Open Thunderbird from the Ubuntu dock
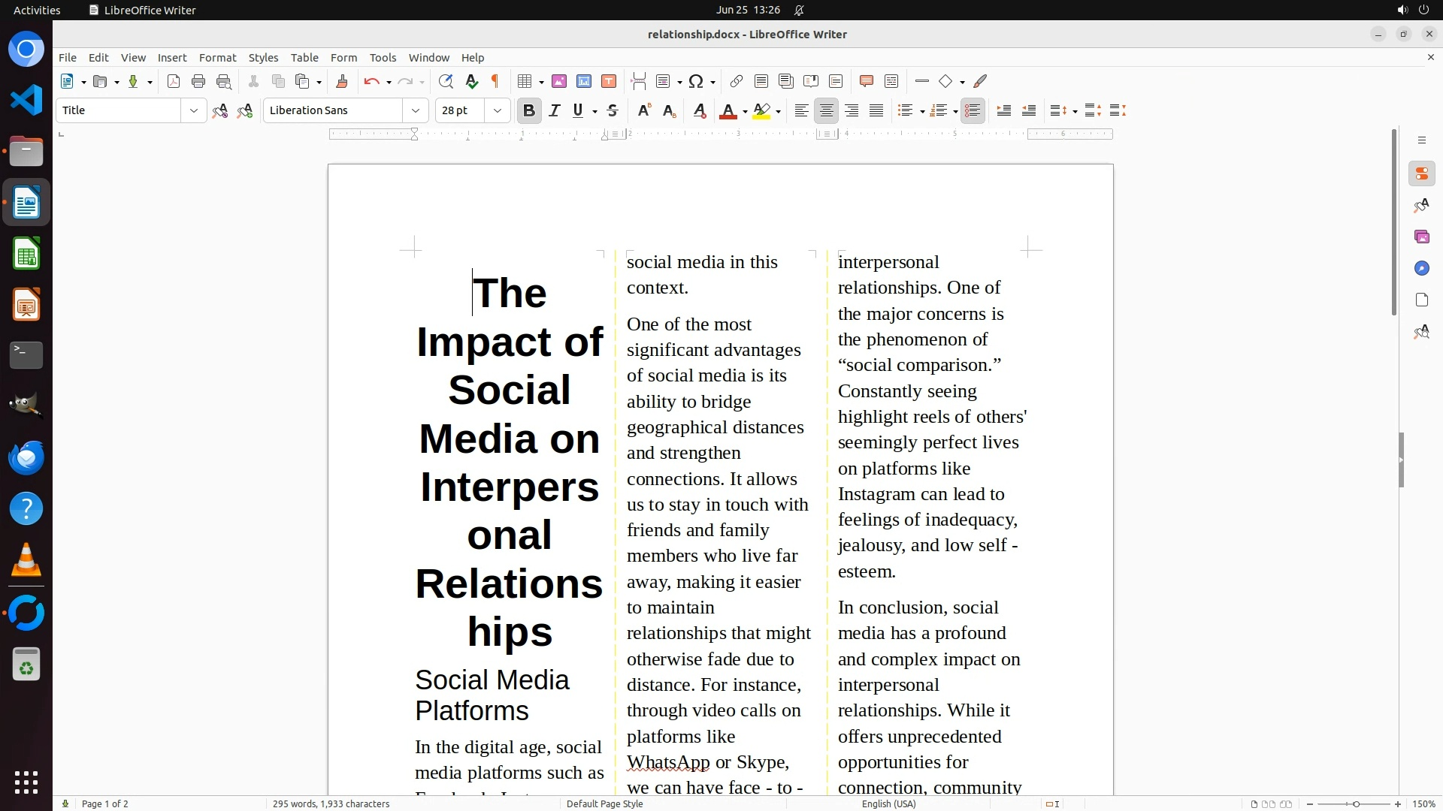1443x811 pixels. tap(26, 458)
